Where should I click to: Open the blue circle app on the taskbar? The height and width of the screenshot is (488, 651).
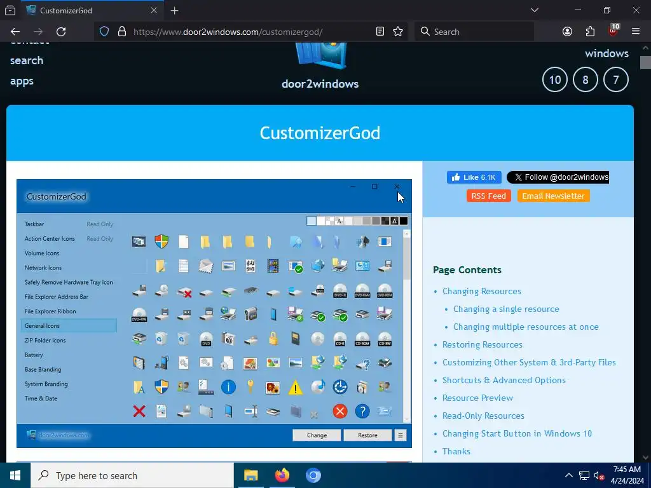coord(313,475)
